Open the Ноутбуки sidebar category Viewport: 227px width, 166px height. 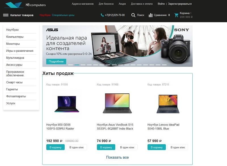(x=12, y=30)
